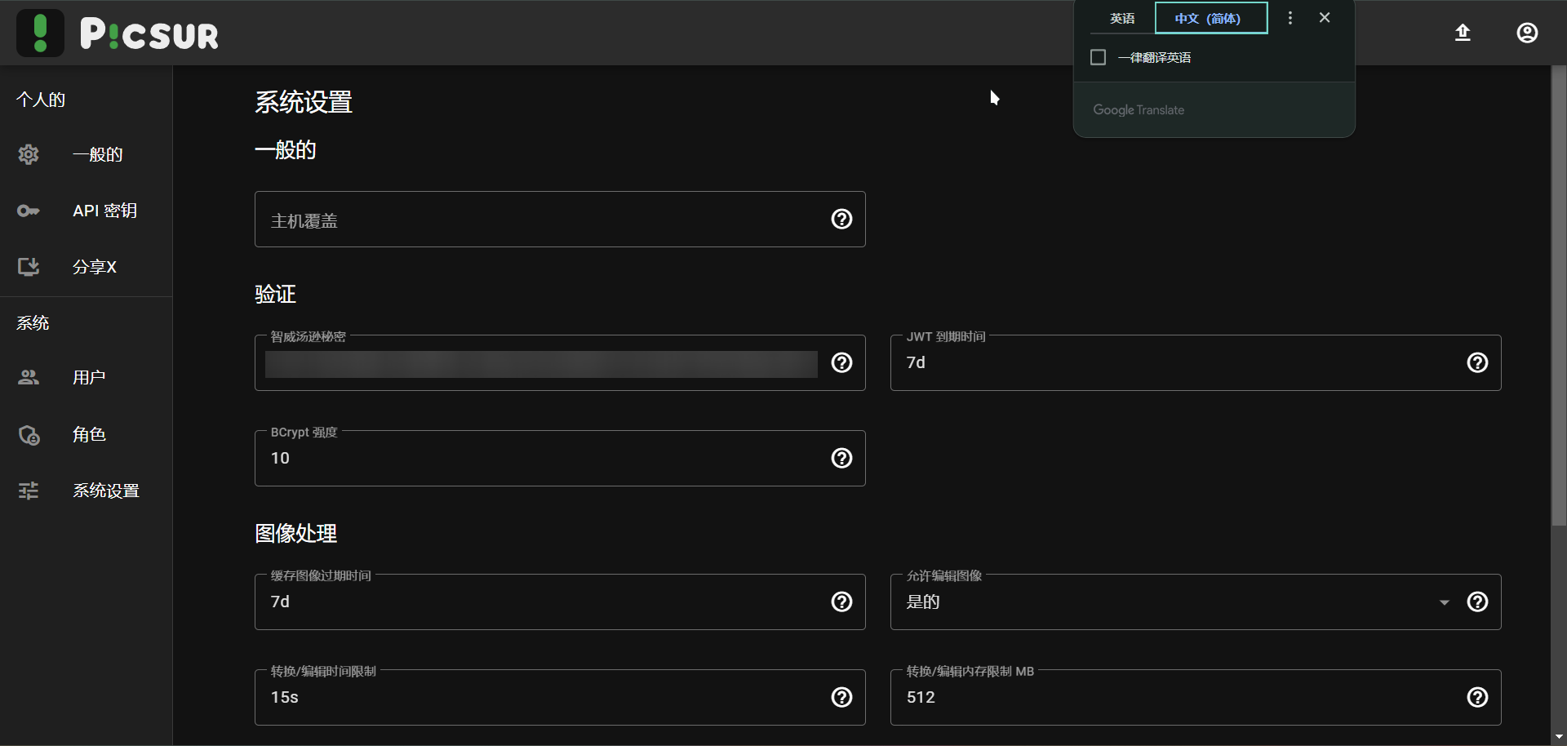Viewport: 1567px width, 746px height.
Task: Click the gear icon beside 一般的
Action: pyautogui.click(x=29, y=154)
